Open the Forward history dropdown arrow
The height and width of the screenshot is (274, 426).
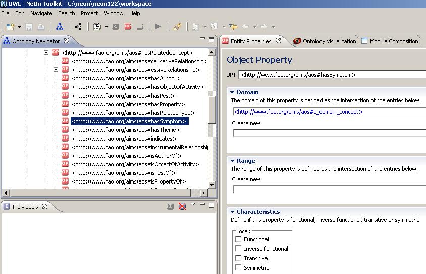[273, 27]
